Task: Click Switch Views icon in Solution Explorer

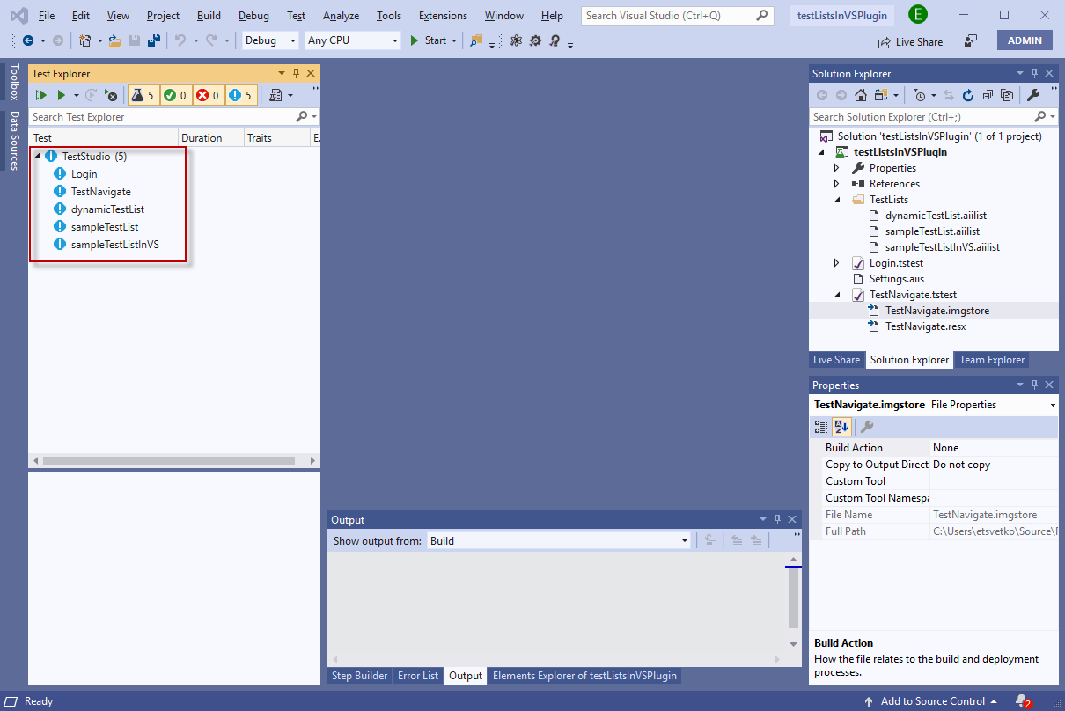Action: 881,95
